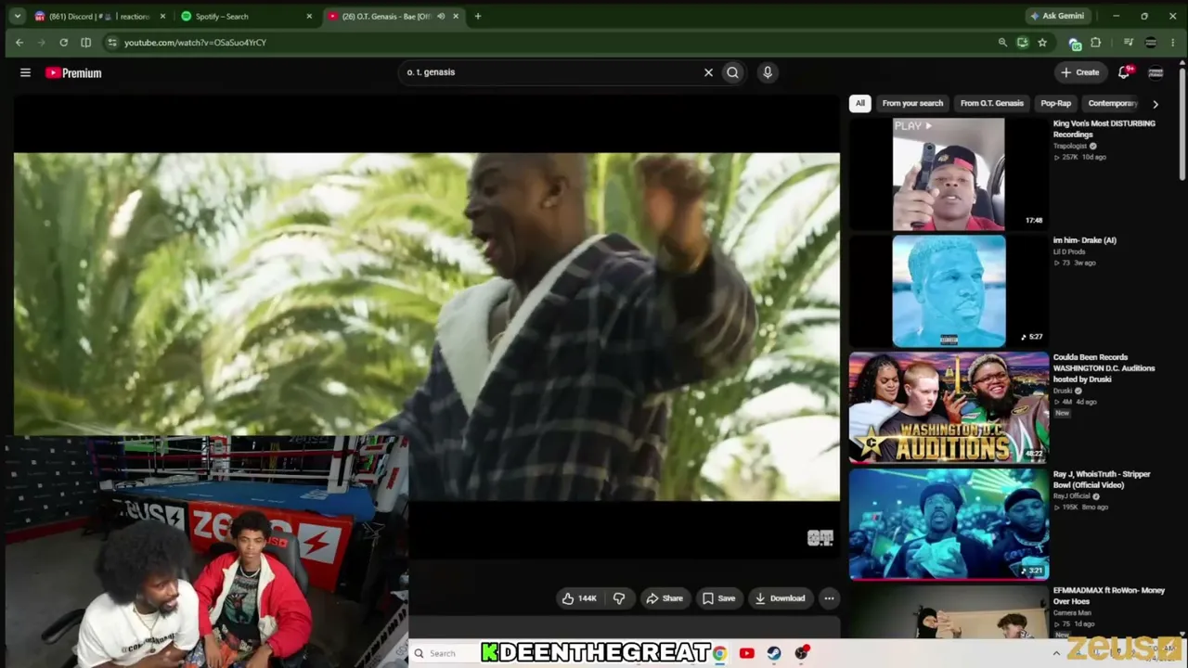1188x668 pixels.
Task: Click the Chrome address bar URL
Action: [195, 43]
